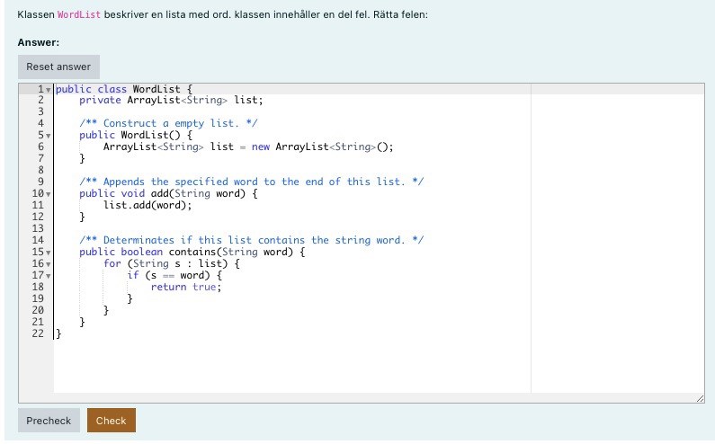715x444 pixels.
Task: Fold the WordList constructor at line 5
Action: pyautogui.click(x=49, y=136)
